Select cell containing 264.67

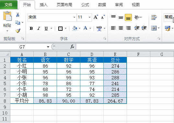pyautogui.click(x=115, y=101)
